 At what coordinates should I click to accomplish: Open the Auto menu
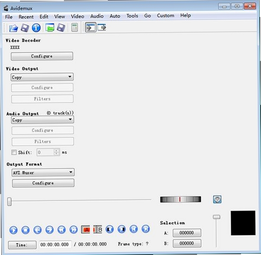click(115, 16)
